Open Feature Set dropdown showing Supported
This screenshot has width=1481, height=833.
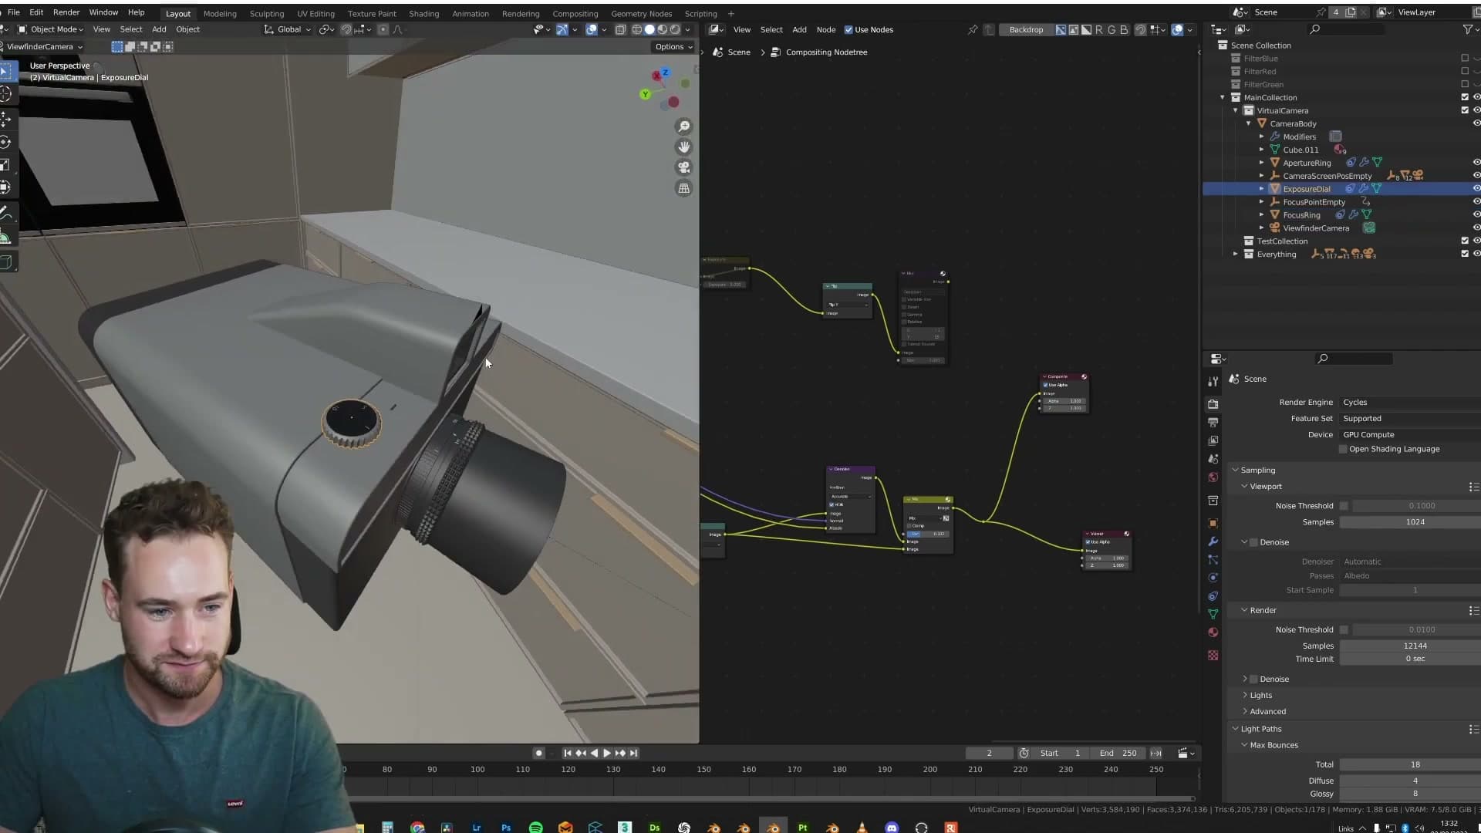point(1410,419)
